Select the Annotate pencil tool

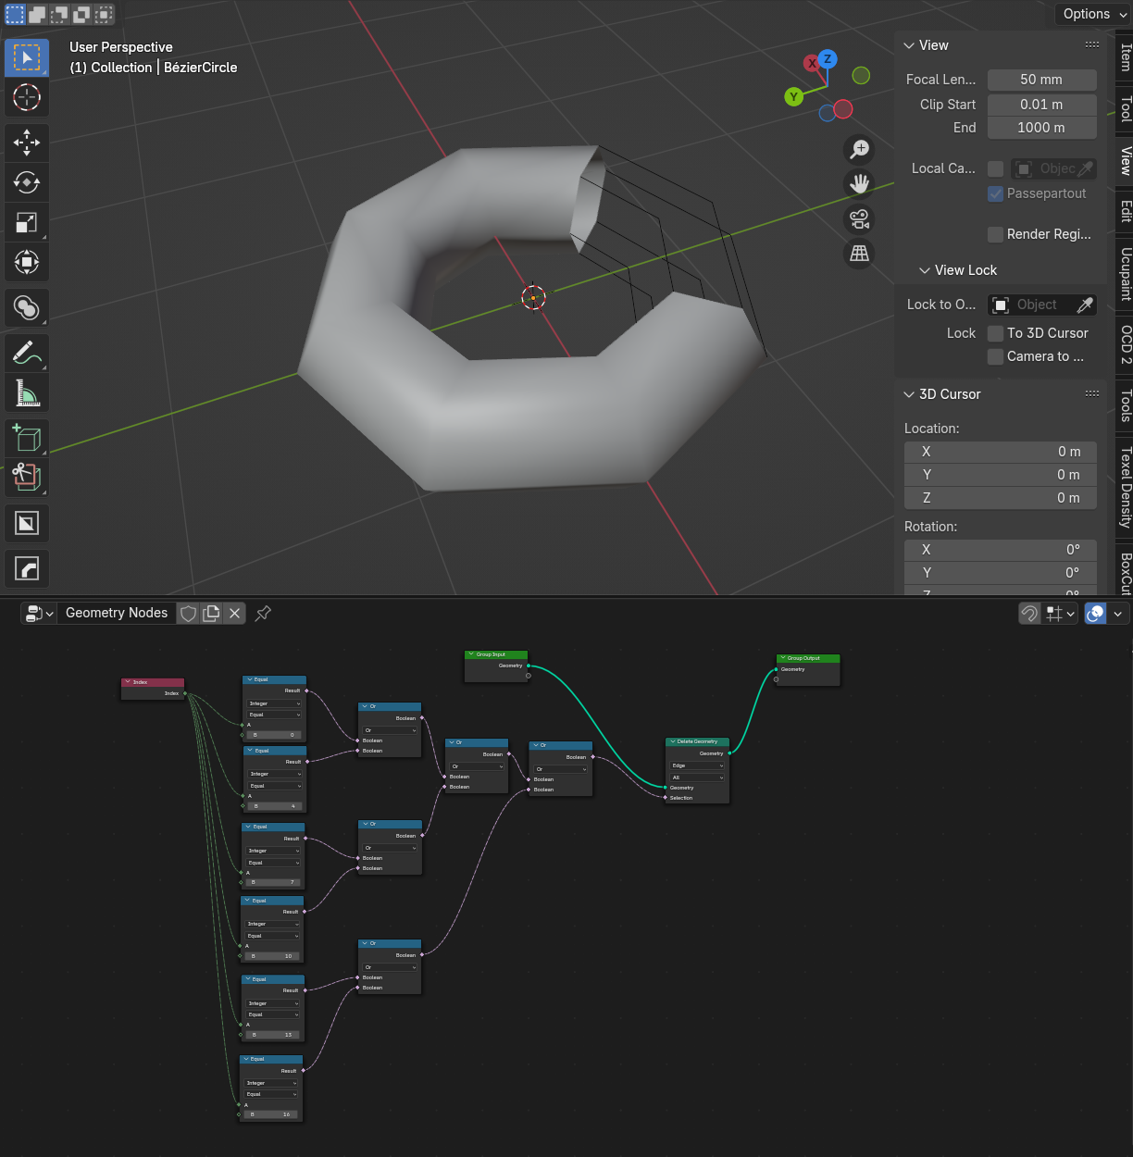tap(27, 353)
